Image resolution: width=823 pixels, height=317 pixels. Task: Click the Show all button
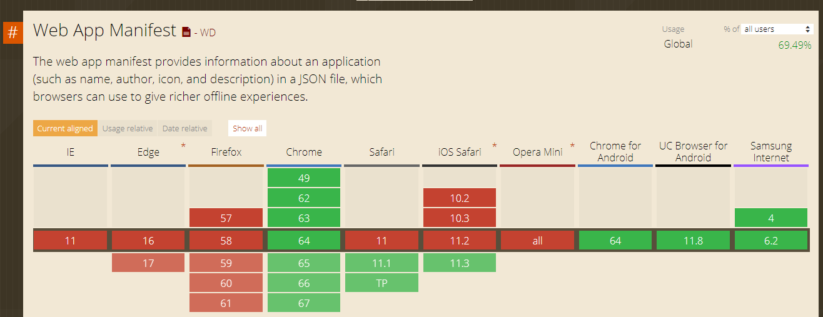[248, 128]
